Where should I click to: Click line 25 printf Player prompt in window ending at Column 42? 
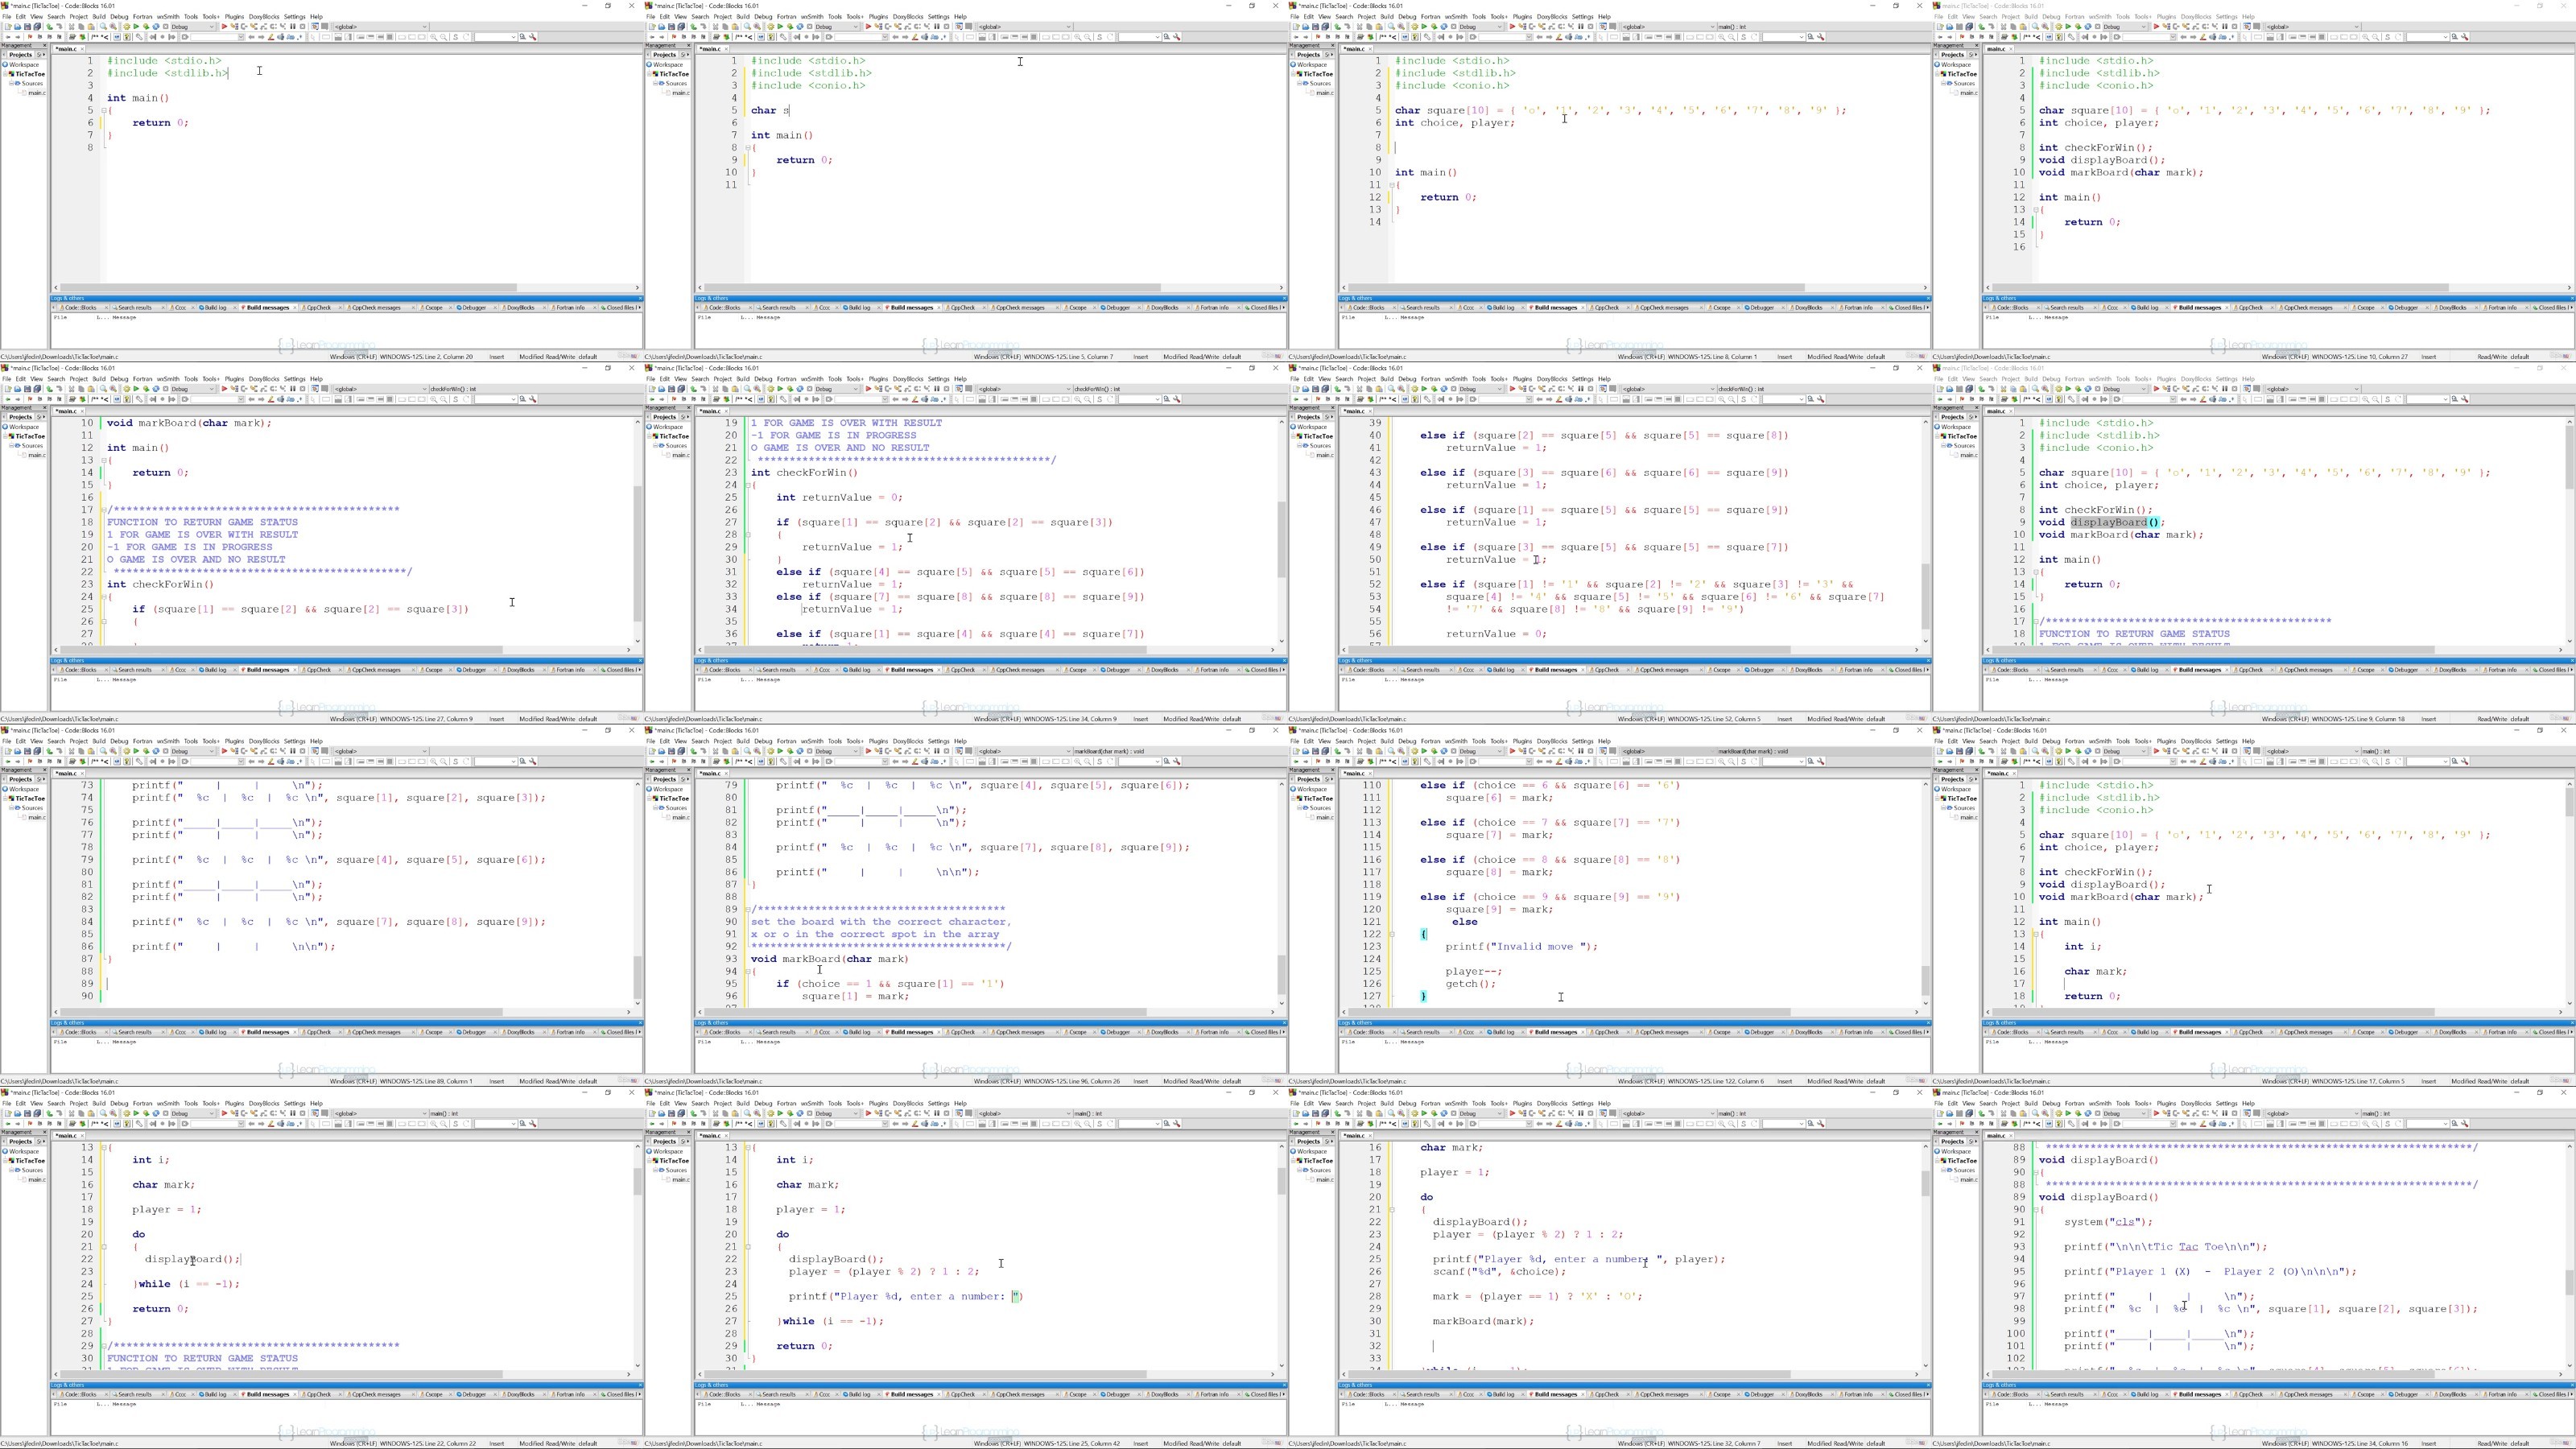[905, 1296]
